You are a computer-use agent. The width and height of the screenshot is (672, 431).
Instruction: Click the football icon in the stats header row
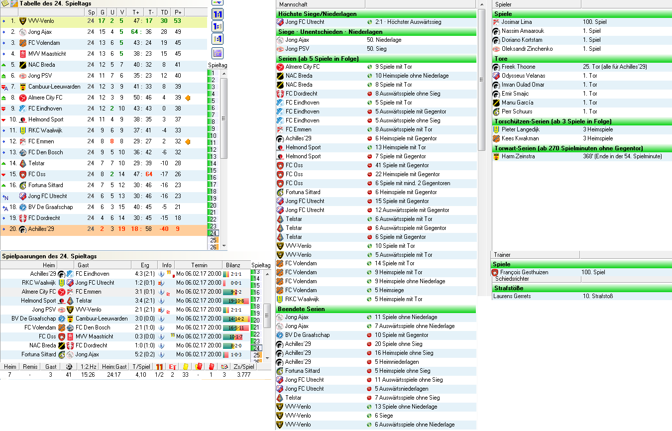coord(69,367)
